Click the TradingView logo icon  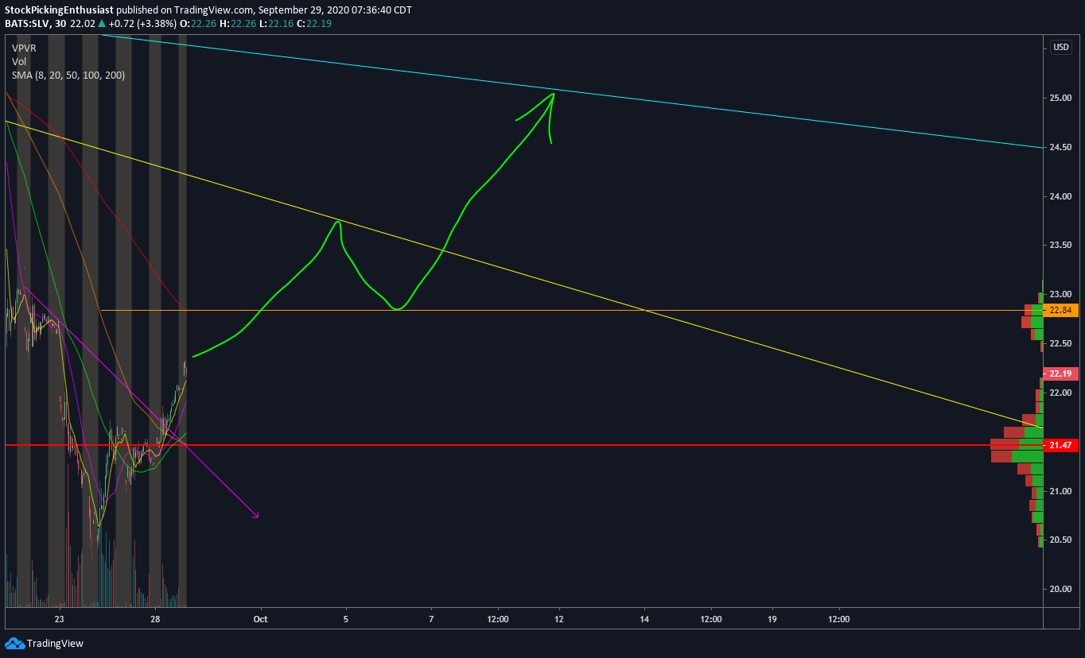tap(14, 643)
